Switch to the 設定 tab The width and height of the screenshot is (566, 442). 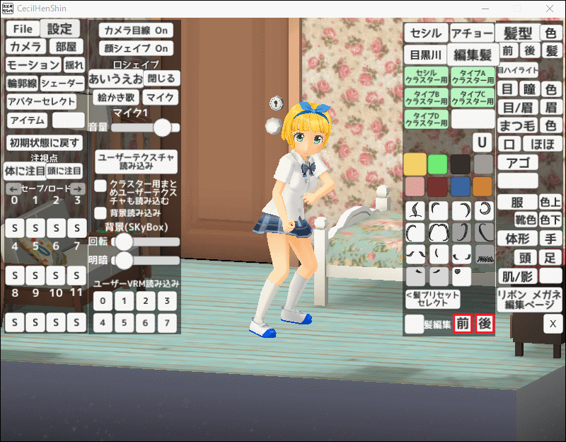[60, 29]
